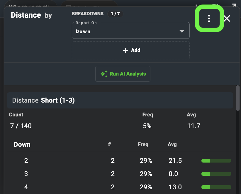
Task: Open the three-dot more options menu
Action: click(x=209, y=19)
